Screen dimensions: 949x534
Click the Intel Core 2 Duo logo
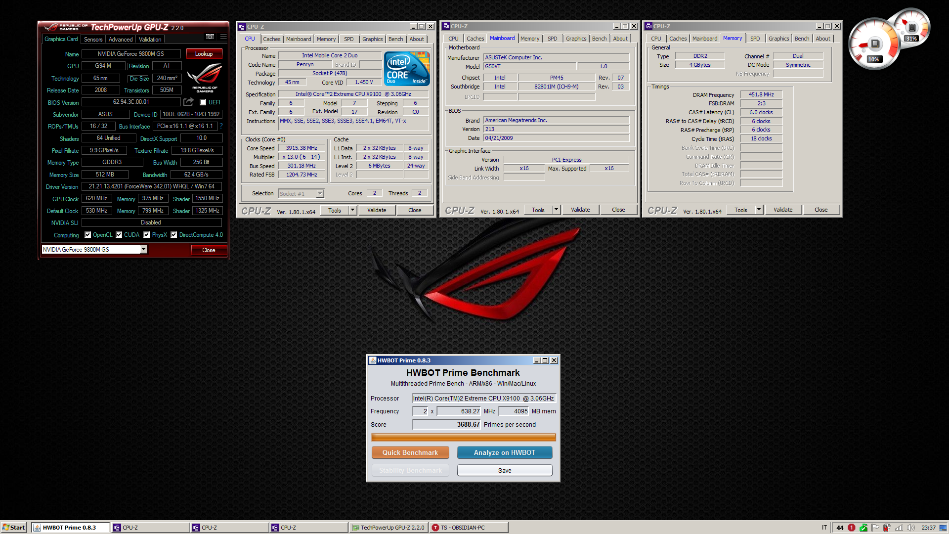click(x=407, y=69)
